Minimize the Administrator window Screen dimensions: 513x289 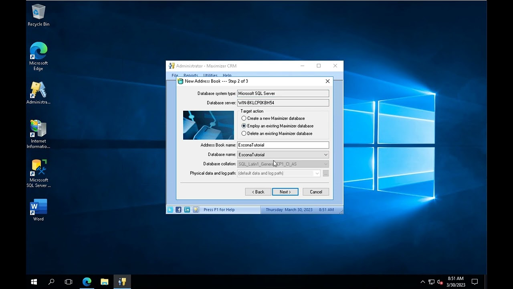click(303, 66)
